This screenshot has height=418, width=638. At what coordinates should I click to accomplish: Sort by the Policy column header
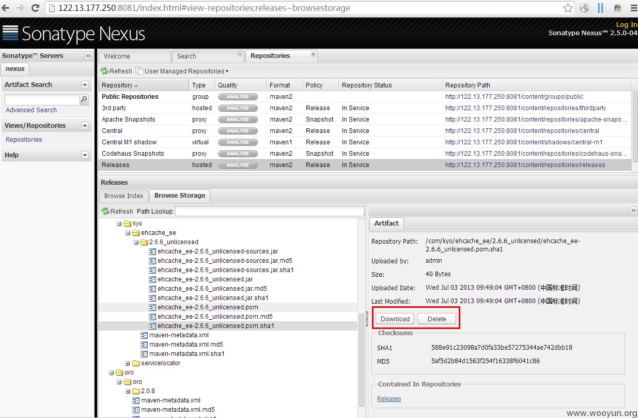(x=320, y=85)
